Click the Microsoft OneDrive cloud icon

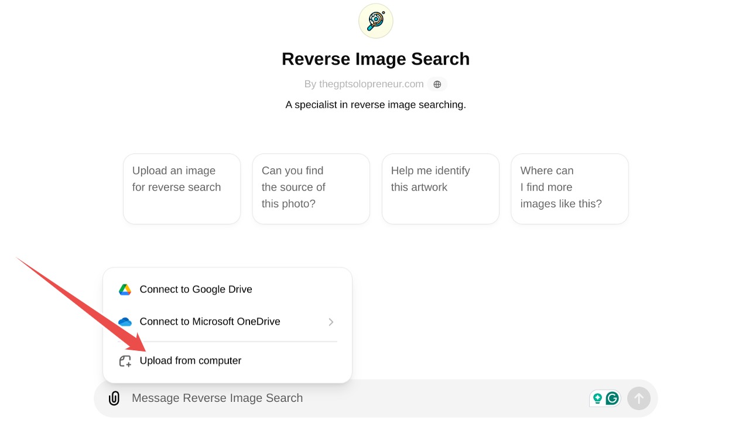pos(125,321)
